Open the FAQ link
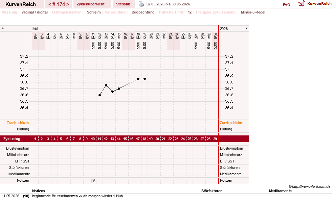332x204 pixels. (x=286, y=5)
